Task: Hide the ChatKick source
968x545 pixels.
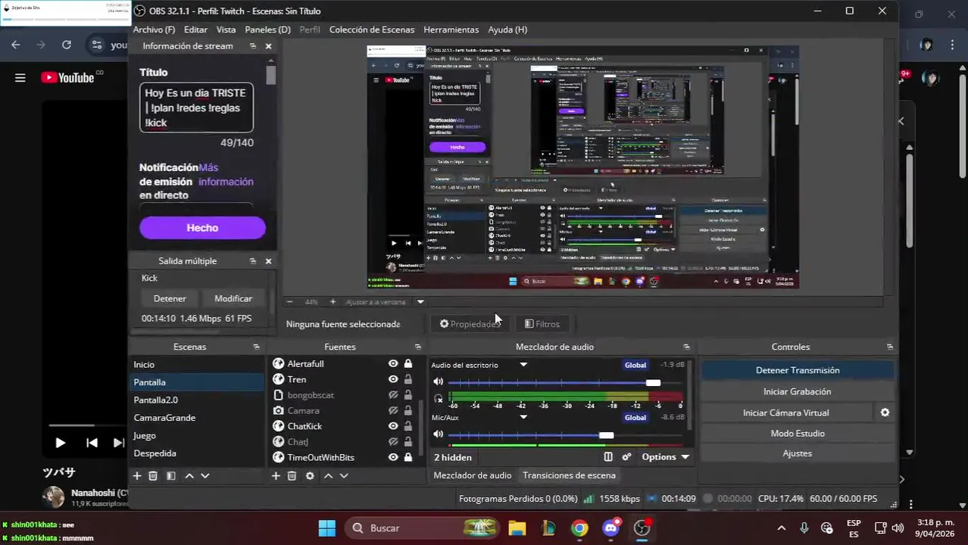Action: [x=393, y=426]
